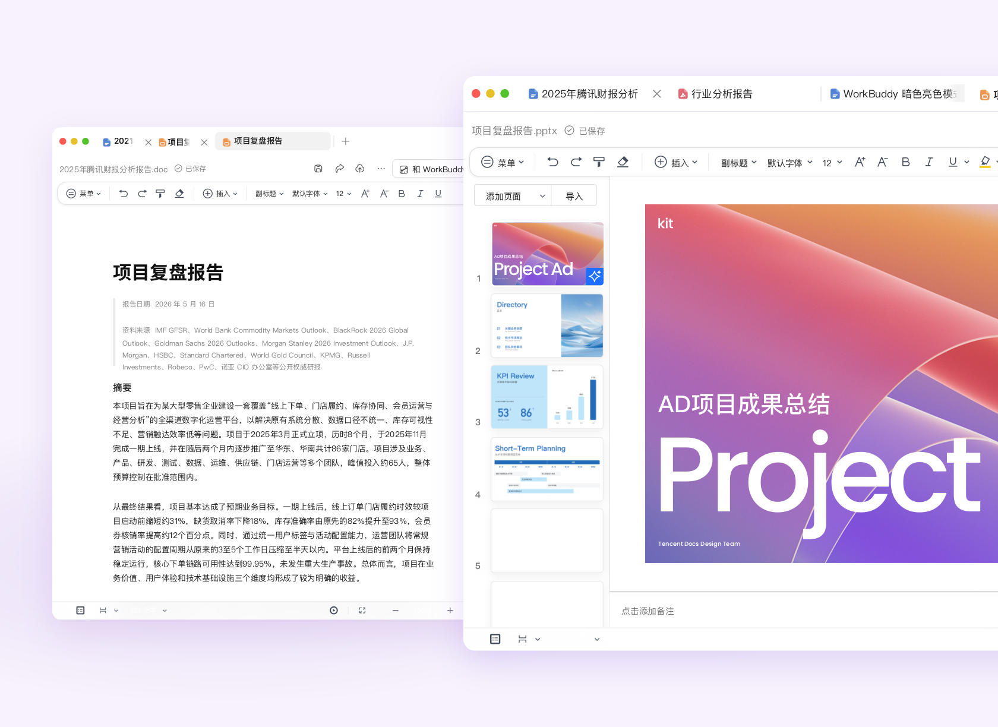Decrease font size in presentation toolbar
The image size is (998, 727).
(x=882, y=162)
